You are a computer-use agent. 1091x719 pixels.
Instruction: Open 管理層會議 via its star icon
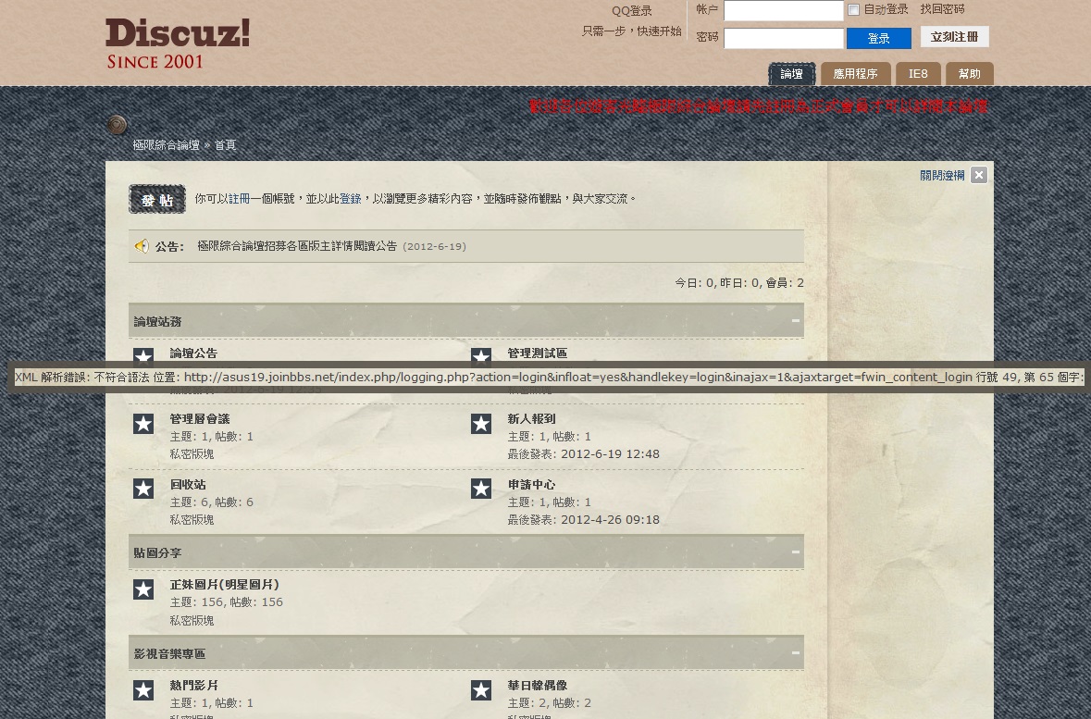tap(143, 423)
